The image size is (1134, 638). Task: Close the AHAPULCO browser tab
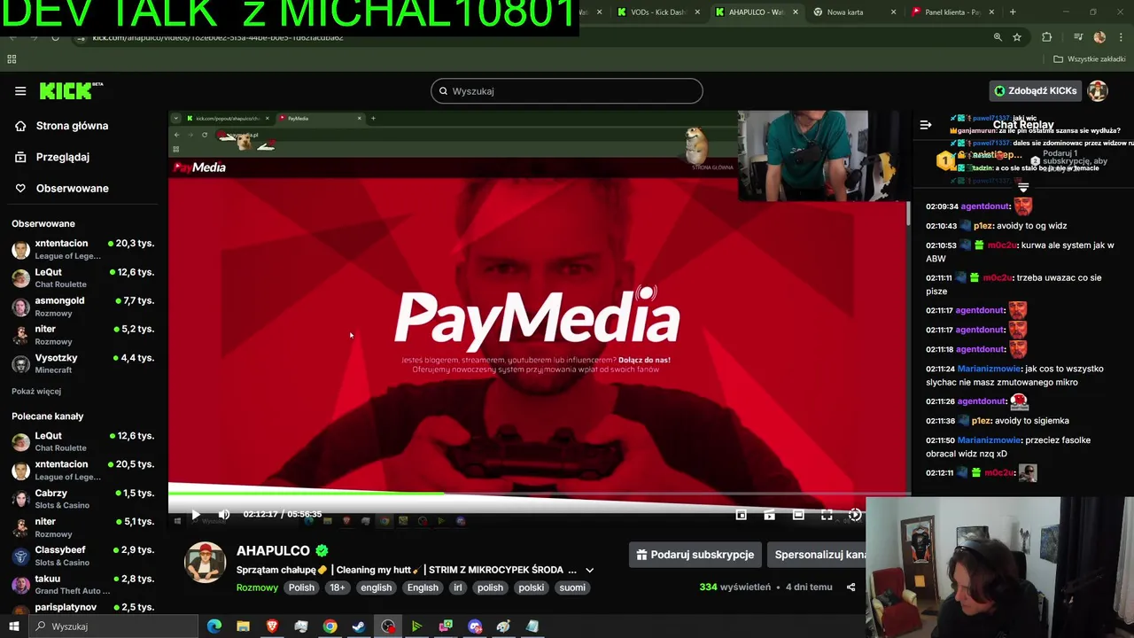[795, 12]
